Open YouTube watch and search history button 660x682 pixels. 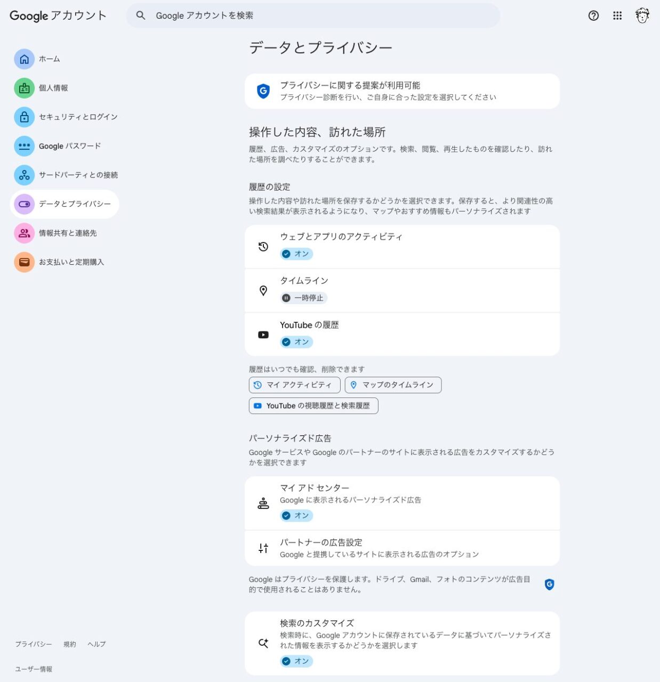(313, 406)
